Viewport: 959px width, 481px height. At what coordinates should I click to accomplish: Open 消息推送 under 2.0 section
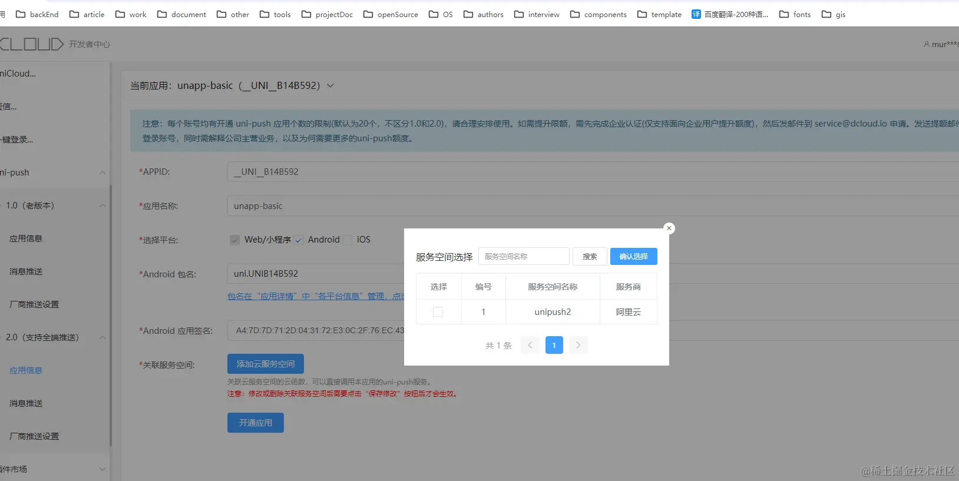(x=26, y=403)
